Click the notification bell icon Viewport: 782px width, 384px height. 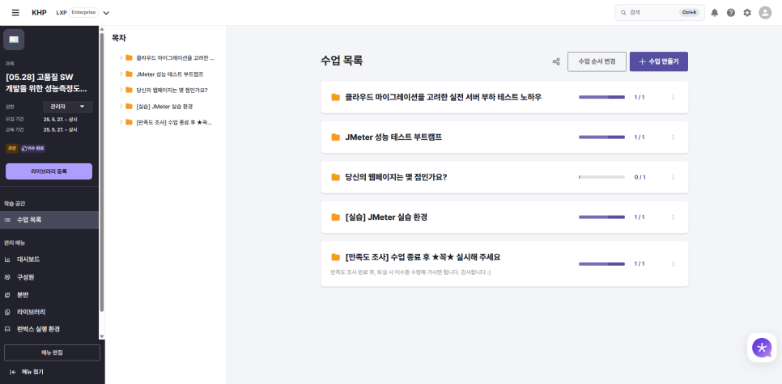(x=715, y=13)
